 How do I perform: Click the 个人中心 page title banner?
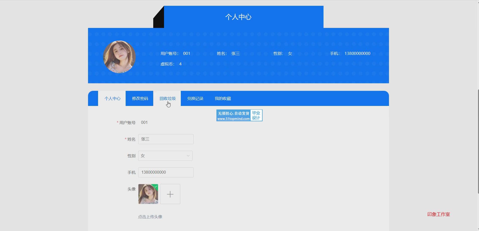coord(238,17)
